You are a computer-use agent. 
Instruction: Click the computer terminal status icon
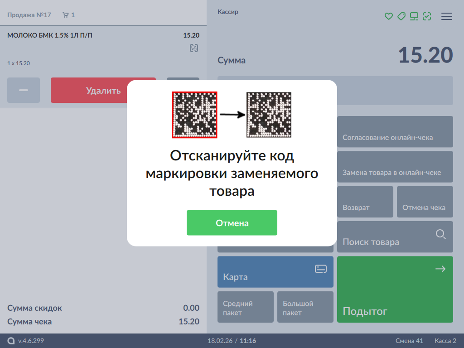coord(414,16)
